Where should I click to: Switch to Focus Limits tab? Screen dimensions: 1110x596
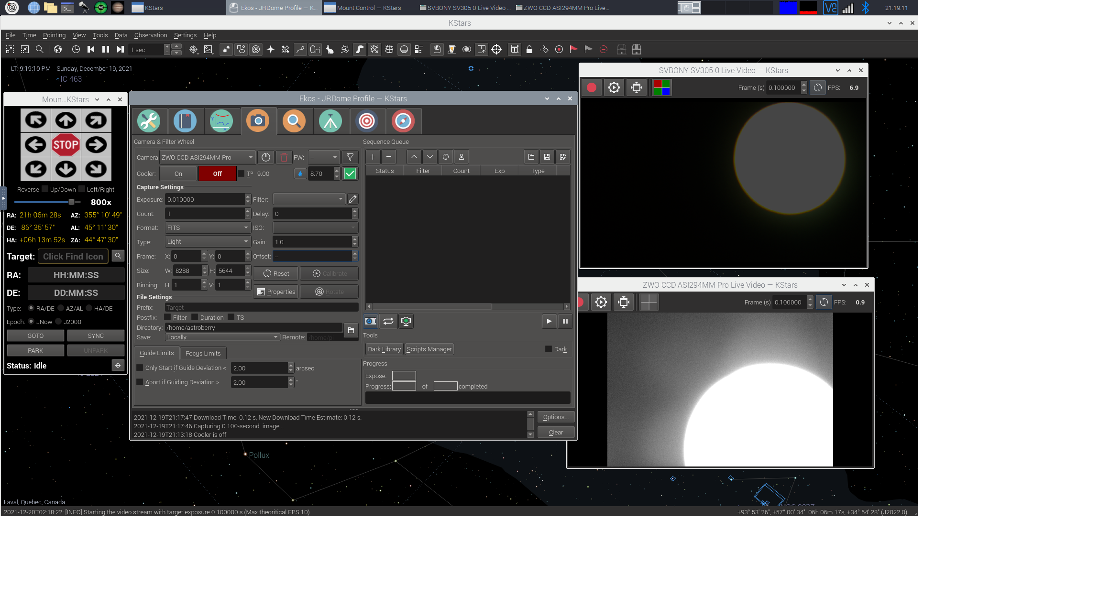pyautogui.click(x=203, y=353)
